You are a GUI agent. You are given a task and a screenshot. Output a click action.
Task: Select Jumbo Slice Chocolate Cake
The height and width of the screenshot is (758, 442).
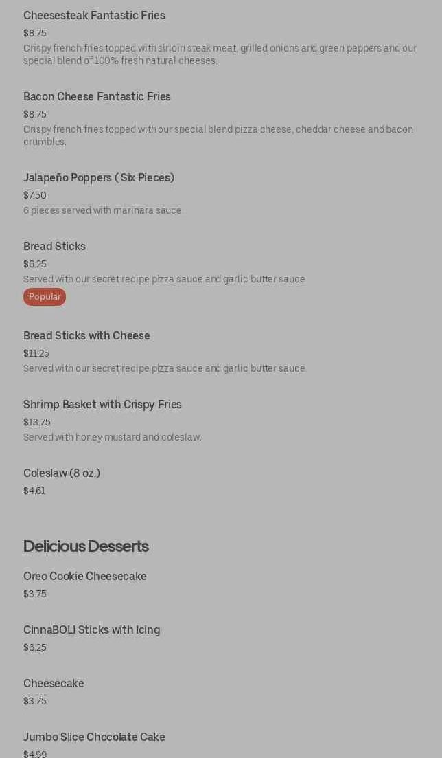coord(94,737)
